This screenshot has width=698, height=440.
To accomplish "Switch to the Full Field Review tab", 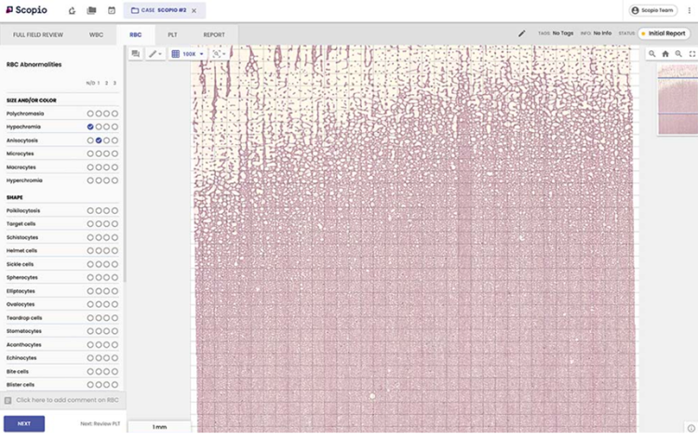I will pyautogui.click(x=38, y=34).
